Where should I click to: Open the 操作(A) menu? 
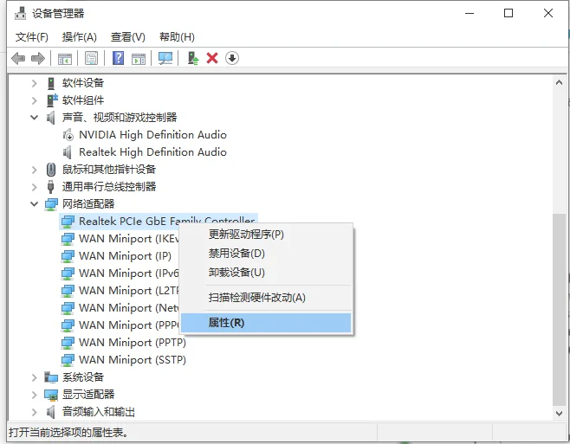80,37
